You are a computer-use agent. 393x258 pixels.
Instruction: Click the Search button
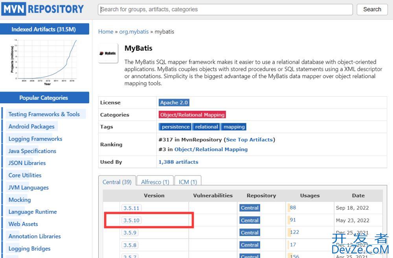(372, 9)
